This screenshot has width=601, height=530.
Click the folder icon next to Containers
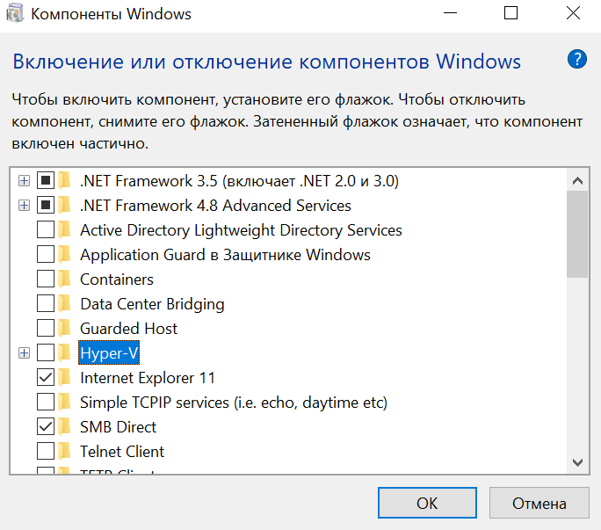pos(66,280)
